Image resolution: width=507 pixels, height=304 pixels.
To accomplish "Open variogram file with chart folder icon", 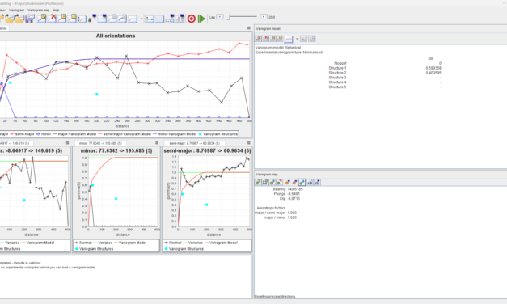I will click(x=10, y=19).
